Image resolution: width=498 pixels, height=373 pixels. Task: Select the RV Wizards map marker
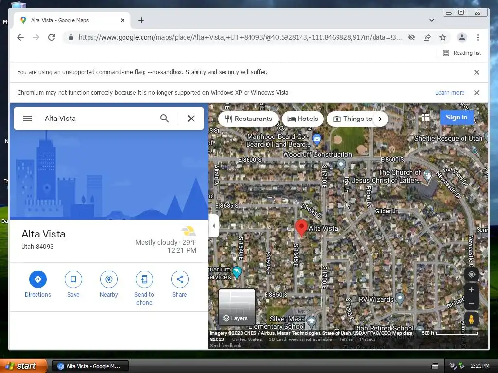click(400, 299)
